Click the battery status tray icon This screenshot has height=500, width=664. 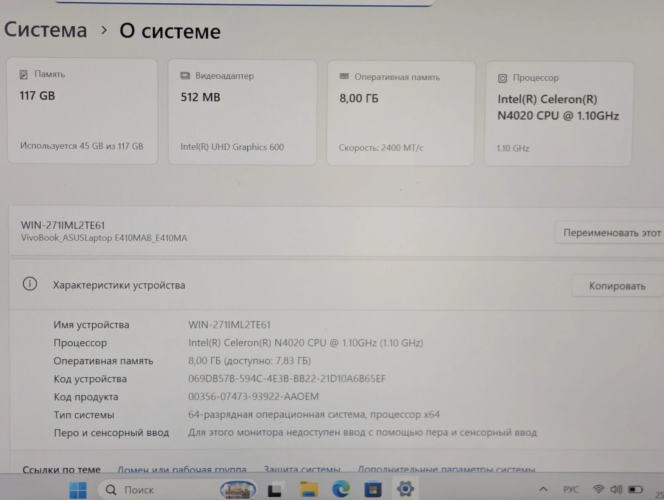635,489
